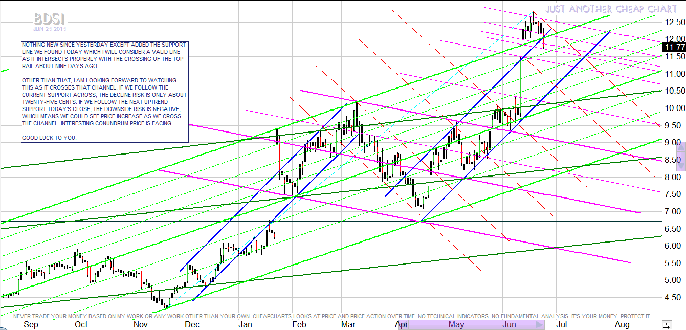This screenshot has width=686, height=330.
Task: Click the Just Another Cheap Chart watermark
Action: pos(610,9)
